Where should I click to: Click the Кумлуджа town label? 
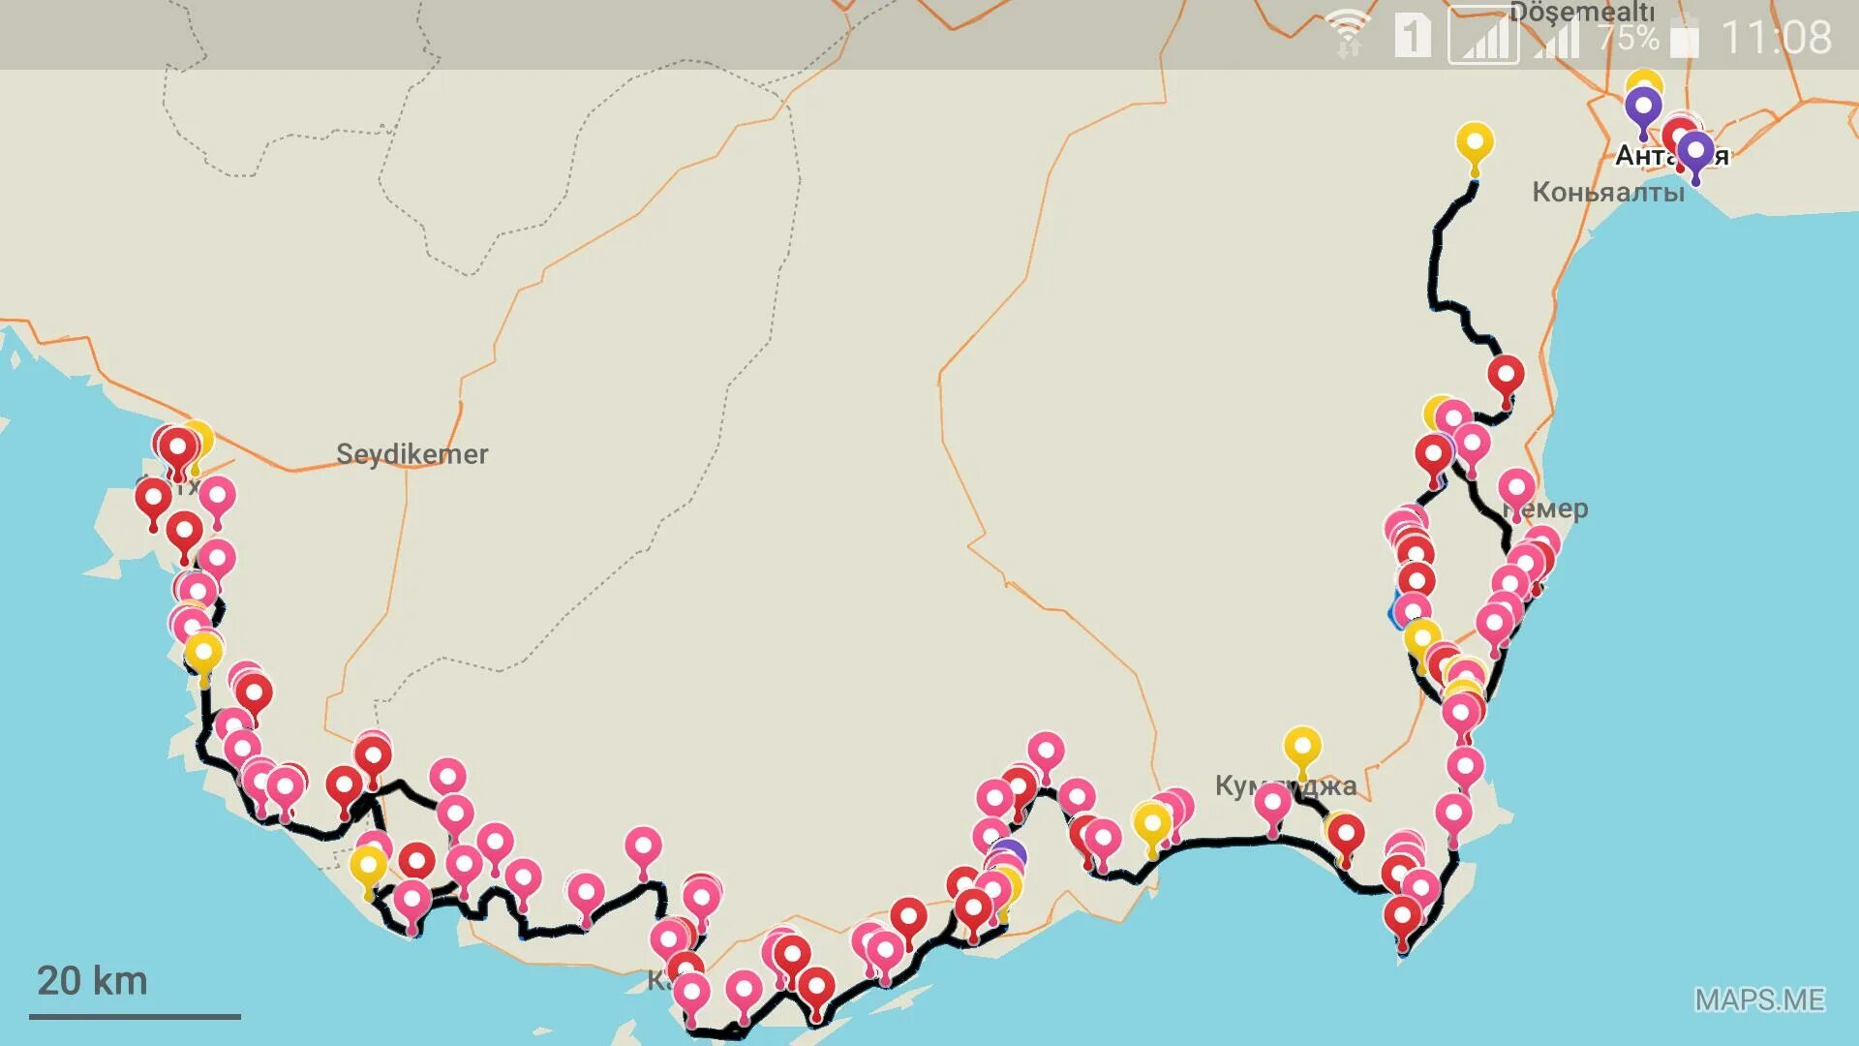[x=1286, y=785]
